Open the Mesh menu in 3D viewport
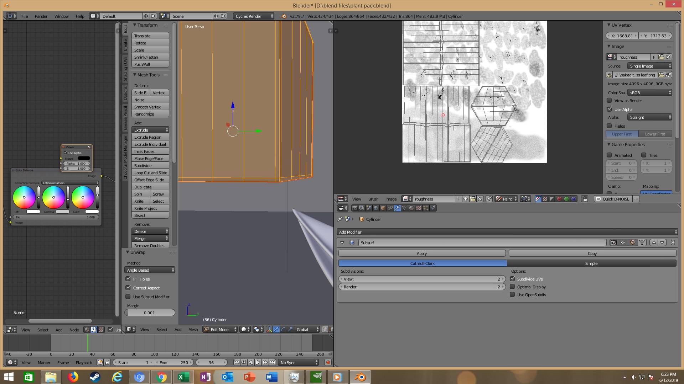The height and width of the screenshot is (384, 684). click(x=193, y=330)
